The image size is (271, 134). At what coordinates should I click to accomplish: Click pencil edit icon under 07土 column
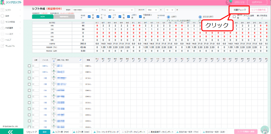point(133,61)
